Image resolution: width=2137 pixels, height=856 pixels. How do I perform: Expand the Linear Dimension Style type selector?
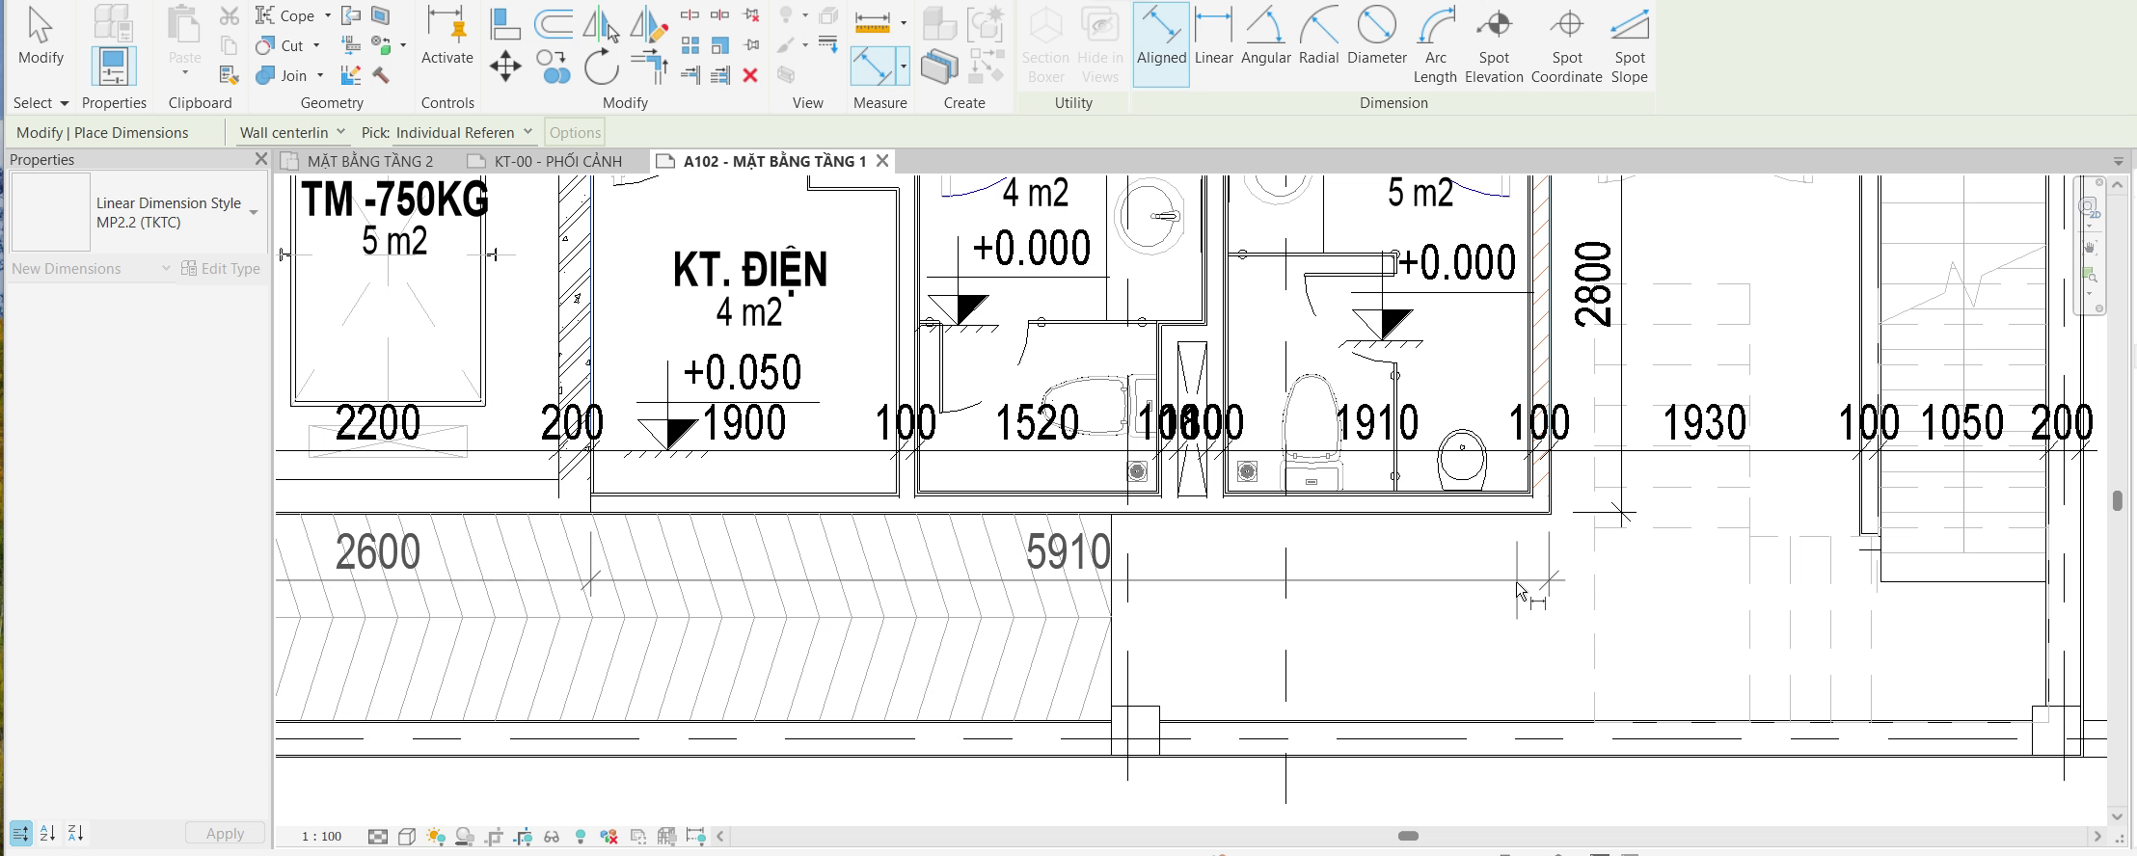click(x=254, y=212)
